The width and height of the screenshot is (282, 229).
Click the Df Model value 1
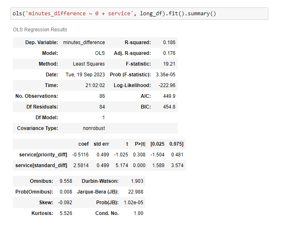click(x=103, y=118)
